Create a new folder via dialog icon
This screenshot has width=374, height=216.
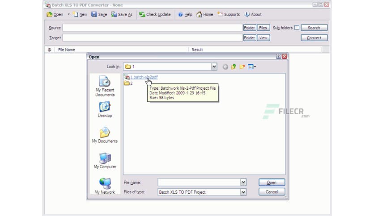tap(242, 66)
